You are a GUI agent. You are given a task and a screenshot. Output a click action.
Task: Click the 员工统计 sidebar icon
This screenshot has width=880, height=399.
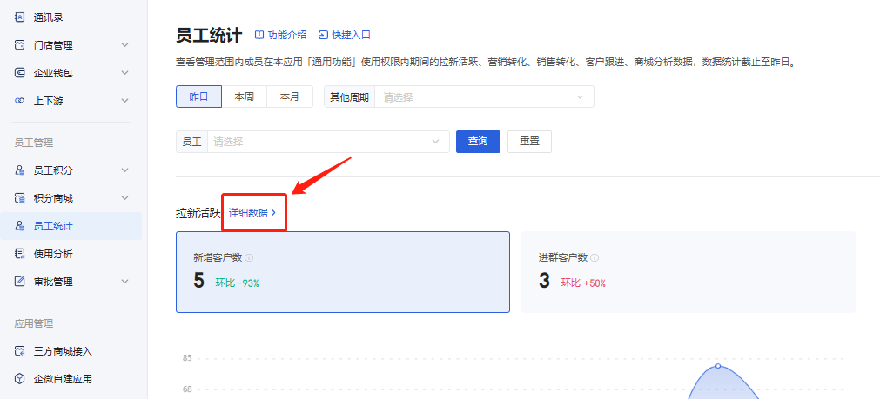coord(20,226)
